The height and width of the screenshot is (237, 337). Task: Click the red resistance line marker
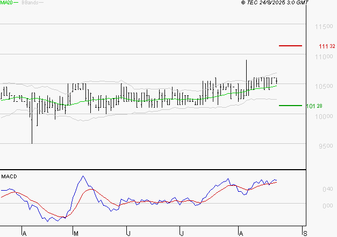[290, 46]
